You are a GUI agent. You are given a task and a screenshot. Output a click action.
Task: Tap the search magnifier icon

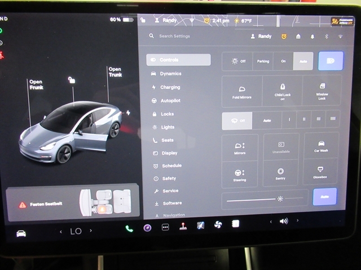151,36
